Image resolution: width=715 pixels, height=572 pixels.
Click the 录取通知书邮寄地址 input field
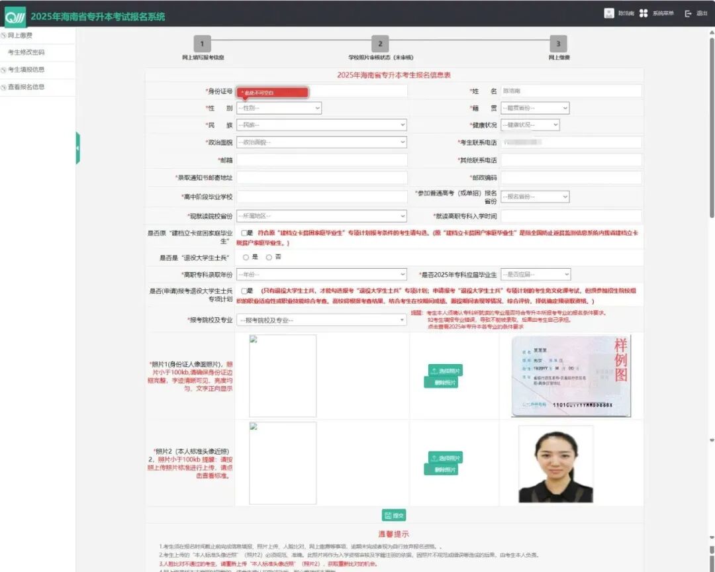point(322,177)
